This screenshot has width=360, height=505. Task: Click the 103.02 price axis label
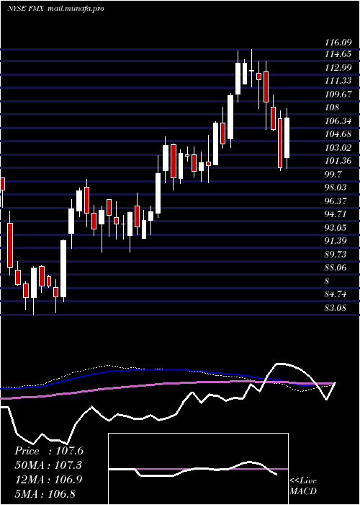[338, 148]
